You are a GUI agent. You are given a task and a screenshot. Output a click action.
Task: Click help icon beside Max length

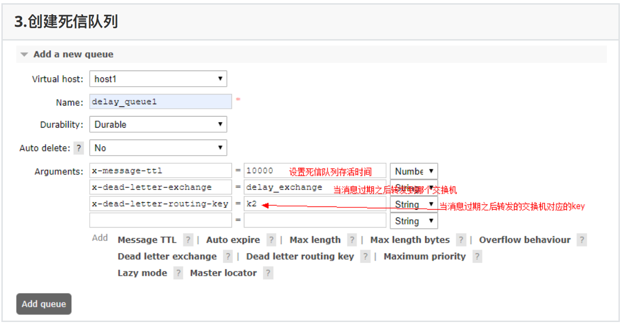pyautogui.click(x=352, y=240)
